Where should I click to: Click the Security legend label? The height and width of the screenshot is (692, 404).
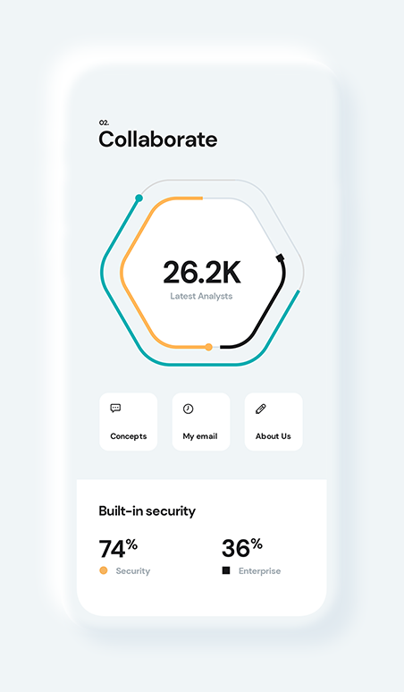coord(133,571)
